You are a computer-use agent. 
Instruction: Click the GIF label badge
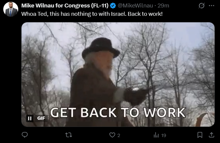tap(41, 118)
